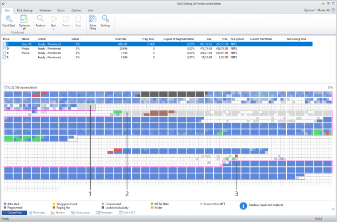Click the Current file/folder column header
The image size is (337, 222).
(x=261, y=39)
